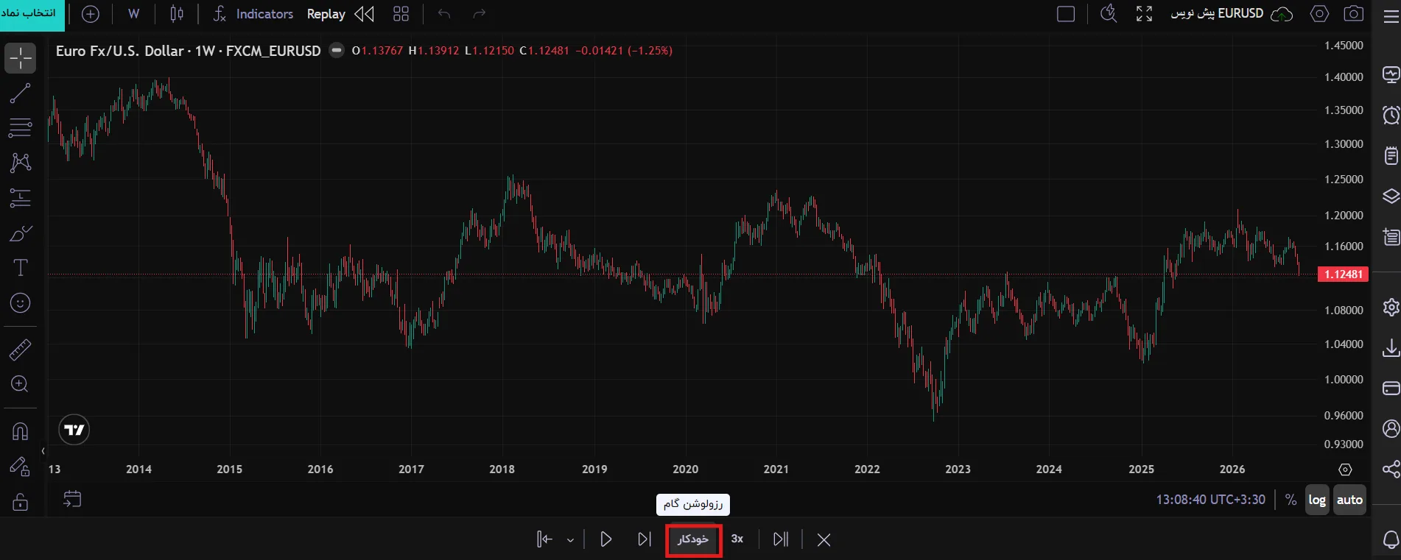Viewport: 1401px width, 560px height.
Task: Click the انتخاب نماد symbol select button
Action: [x=32, y=14]
